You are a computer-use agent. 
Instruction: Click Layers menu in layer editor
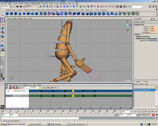coord(136,84)
